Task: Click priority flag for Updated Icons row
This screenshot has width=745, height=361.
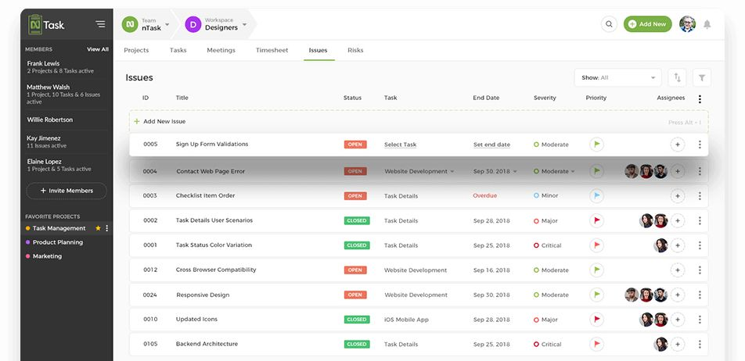Action: coord(597,320)
